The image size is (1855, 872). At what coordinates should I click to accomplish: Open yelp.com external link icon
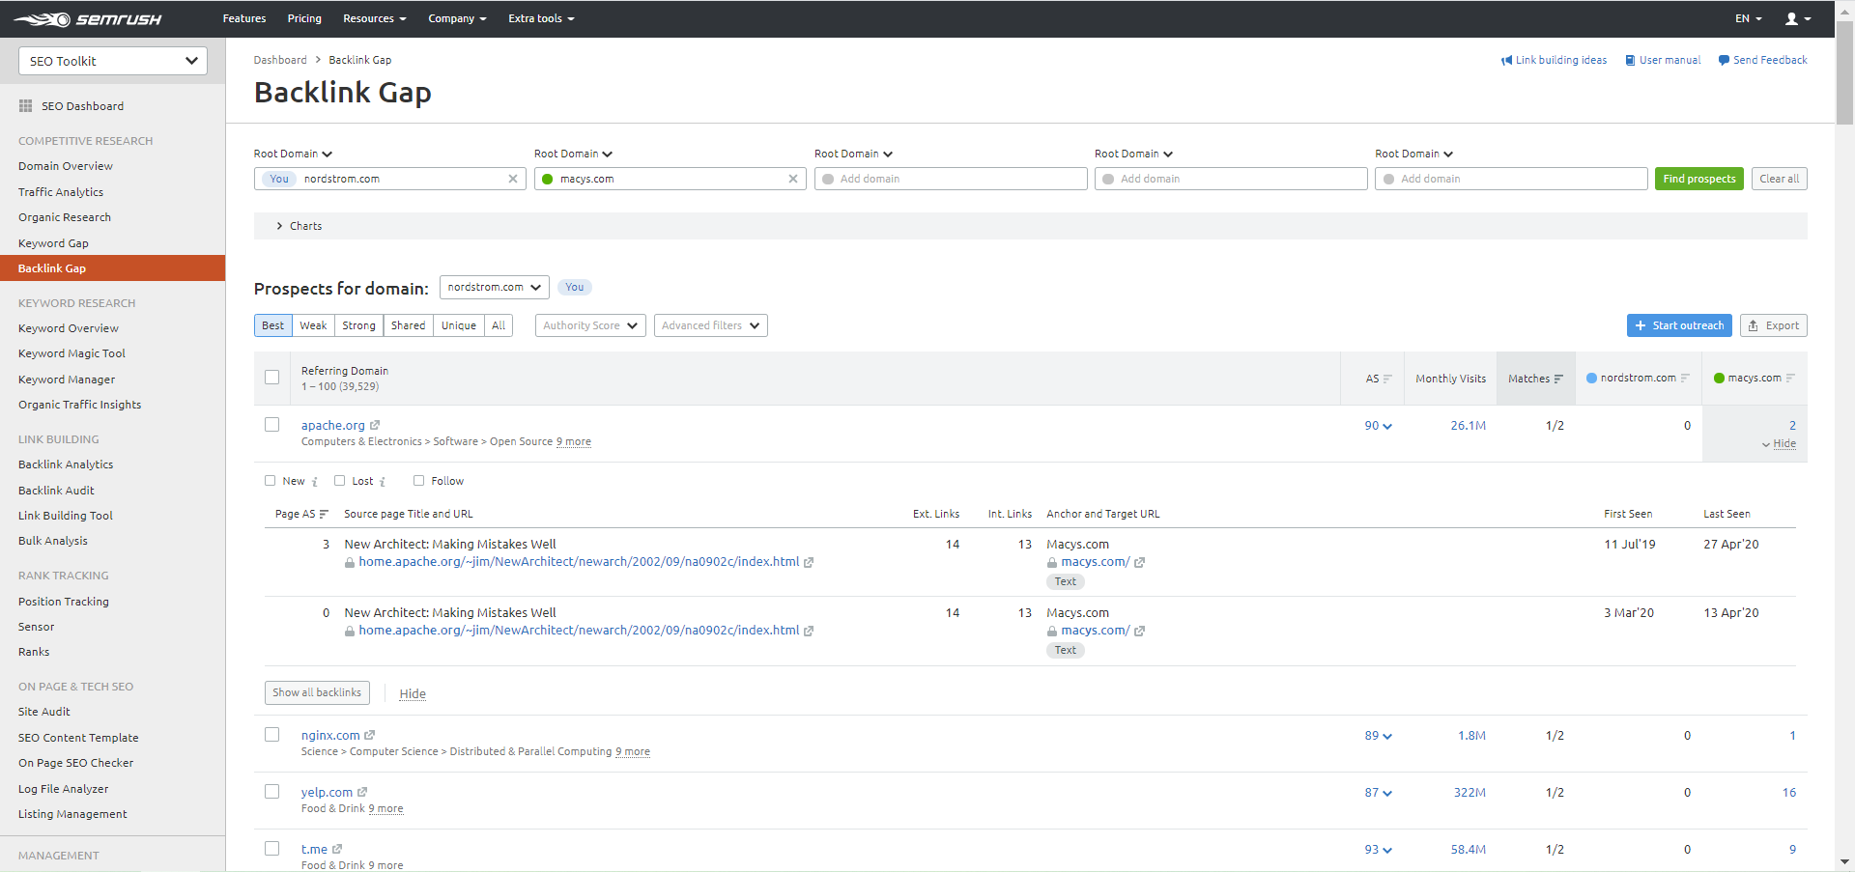click(362, 793)
